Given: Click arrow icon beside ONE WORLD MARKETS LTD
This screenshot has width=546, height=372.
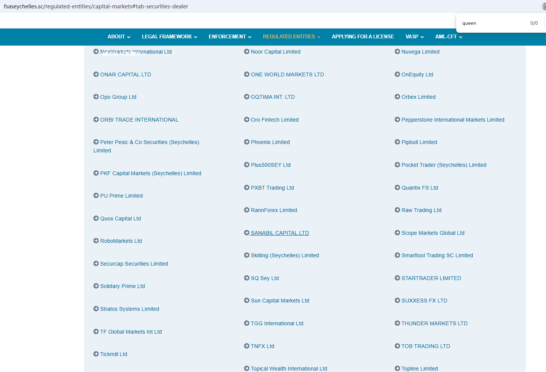Looking at the screenshot, I should click(247, 74).
